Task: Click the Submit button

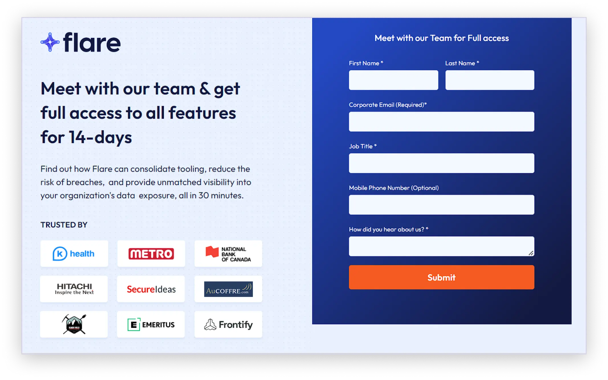Action: (x=442, y=277)
